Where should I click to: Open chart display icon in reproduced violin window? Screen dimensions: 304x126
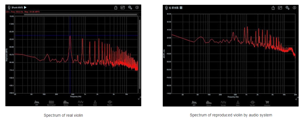[x=280, y=8]
